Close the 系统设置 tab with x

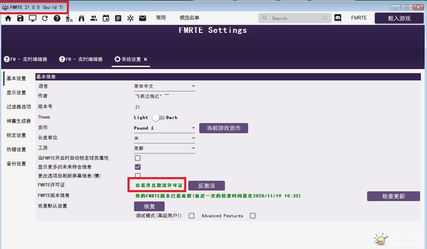(x=145, y=59)
